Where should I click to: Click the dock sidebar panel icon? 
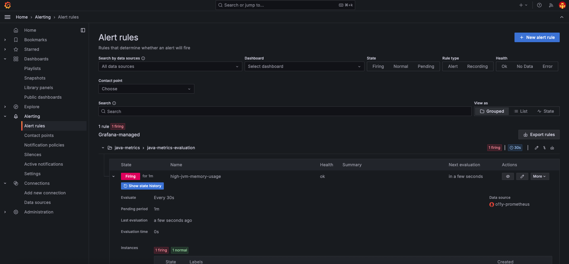(83, 30)
